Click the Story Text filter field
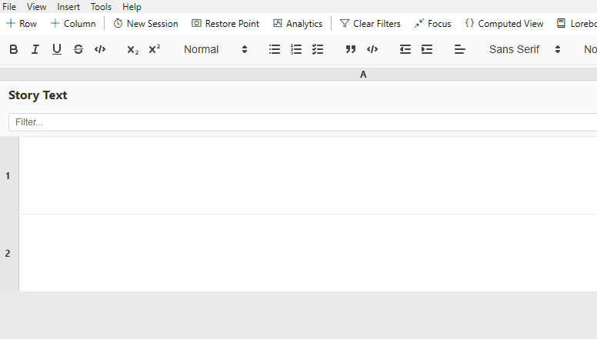 [300, 122]
